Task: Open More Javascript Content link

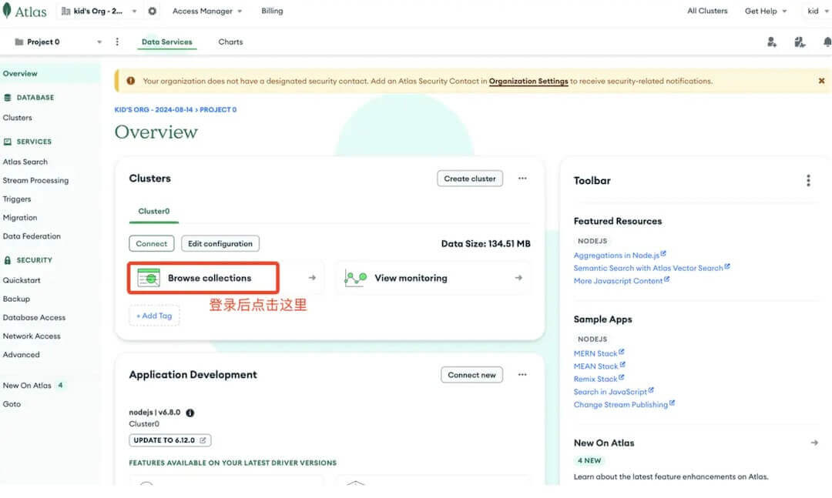Action: pos(622,280)
